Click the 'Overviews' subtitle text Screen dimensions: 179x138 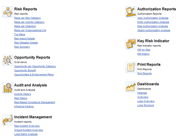pos(20,62)
